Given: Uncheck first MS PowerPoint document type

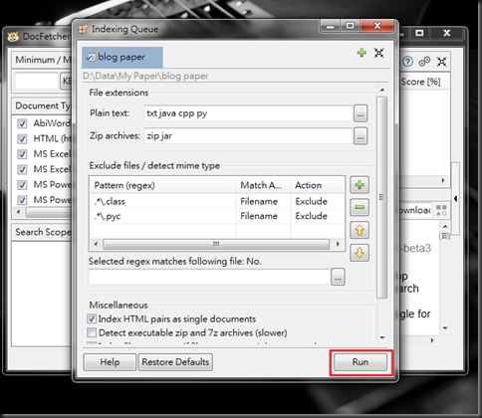Looking at the screenshot, I should pyautogui.click(x=22, y=185).
